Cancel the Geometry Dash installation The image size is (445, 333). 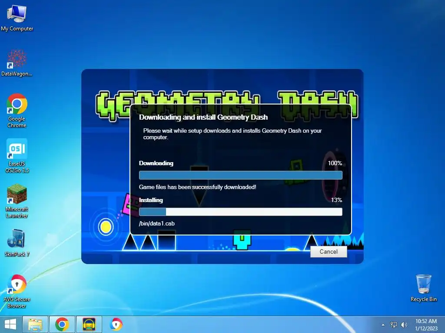click(329, 252)
